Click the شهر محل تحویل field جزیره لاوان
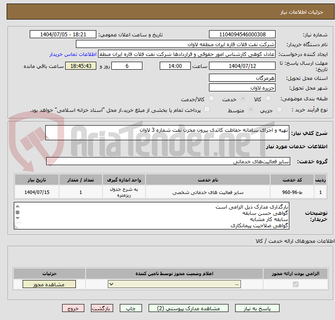Screen dimensions: 335x320 (242, 87)
